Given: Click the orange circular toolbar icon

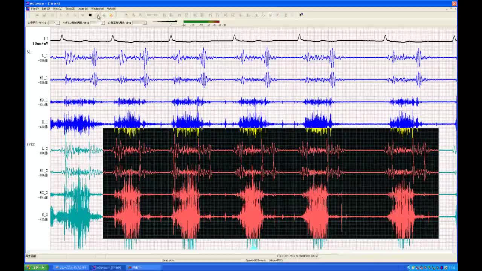Looking at the screenshot, I should coord(111,15).
